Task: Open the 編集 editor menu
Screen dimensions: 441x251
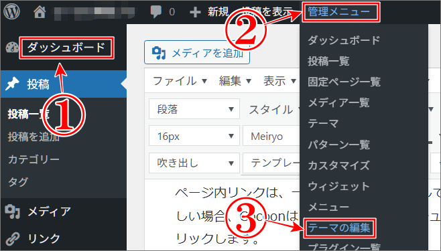Action: 235,81
